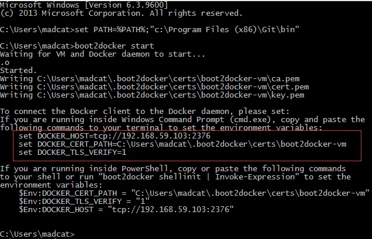The image size is (372, 239).
Task: Click the final C:\Users\madcat> command prompt
Action: pyautogui.click(x=37, y=234)
